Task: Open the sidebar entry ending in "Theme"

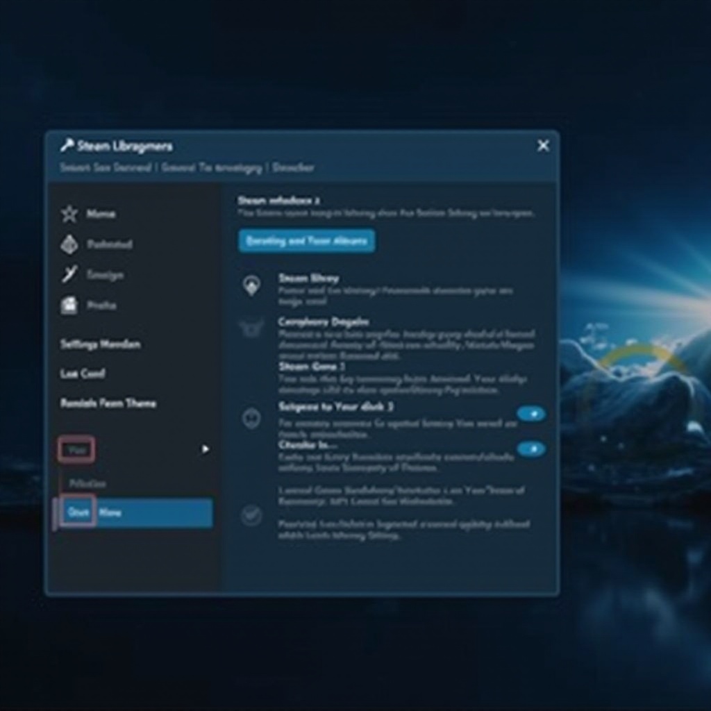Action: (108, 403)
